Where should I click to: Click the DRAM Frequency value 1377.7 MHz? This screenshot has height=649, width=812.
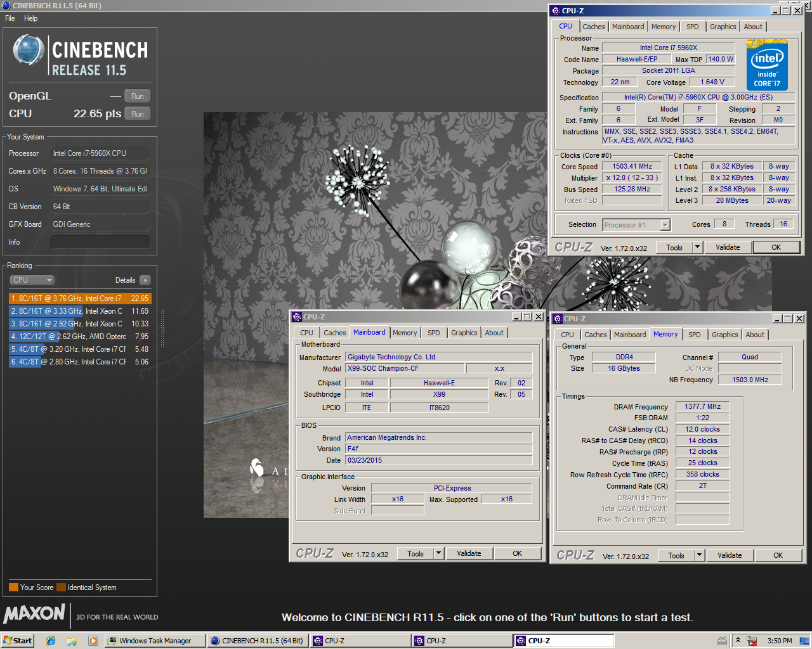[x=703, y=407]
